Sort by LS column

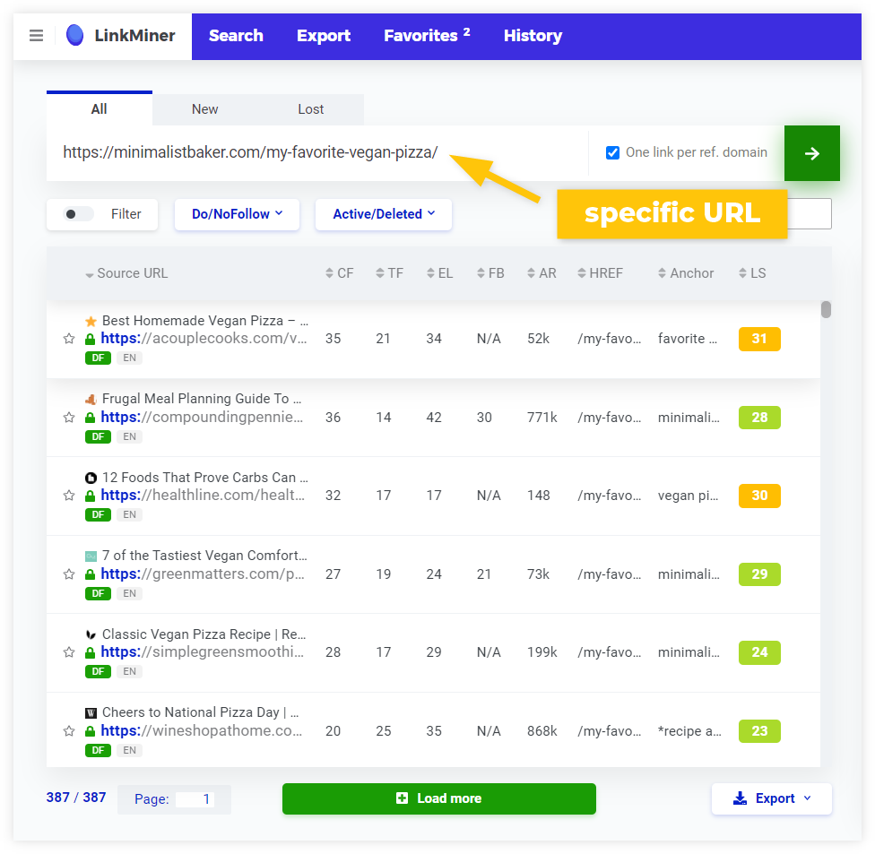[752, 273]
